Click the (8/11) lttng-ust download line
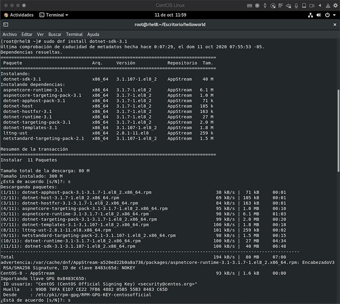The image size is (340, 304). (x=143, y=230)
